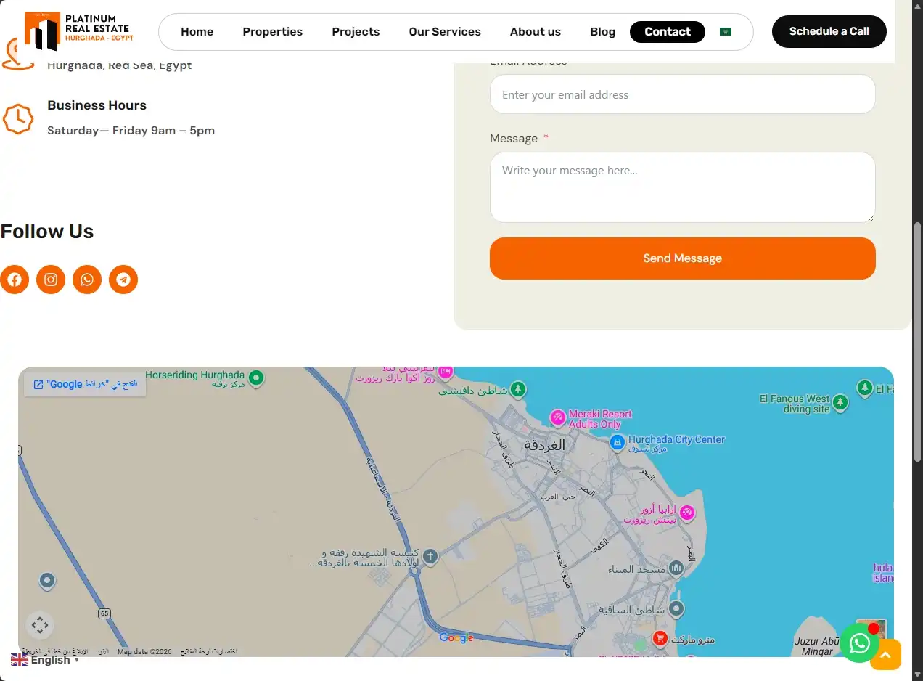923x681 pixels.
Task: Open the WhatsApp icon under Follow Us
Action: pyautogui.click(x=87, y=280)
